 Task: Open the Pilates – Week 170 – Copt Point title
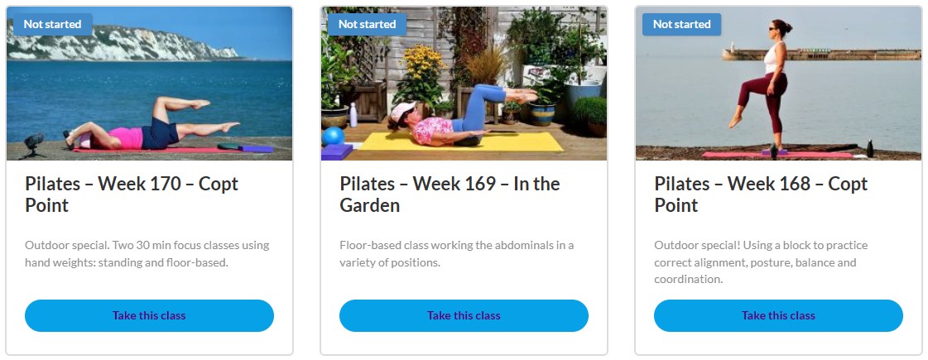132,194
